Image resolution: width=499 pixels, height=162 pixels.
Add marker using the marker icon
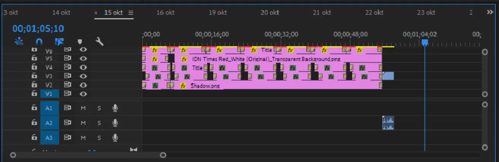click(x=80, y=41)
